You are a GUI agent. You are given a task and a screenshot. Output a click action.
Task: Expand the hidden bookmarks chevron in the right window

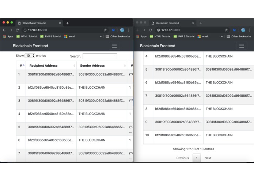pyautogui.click(x=222, y=36)
